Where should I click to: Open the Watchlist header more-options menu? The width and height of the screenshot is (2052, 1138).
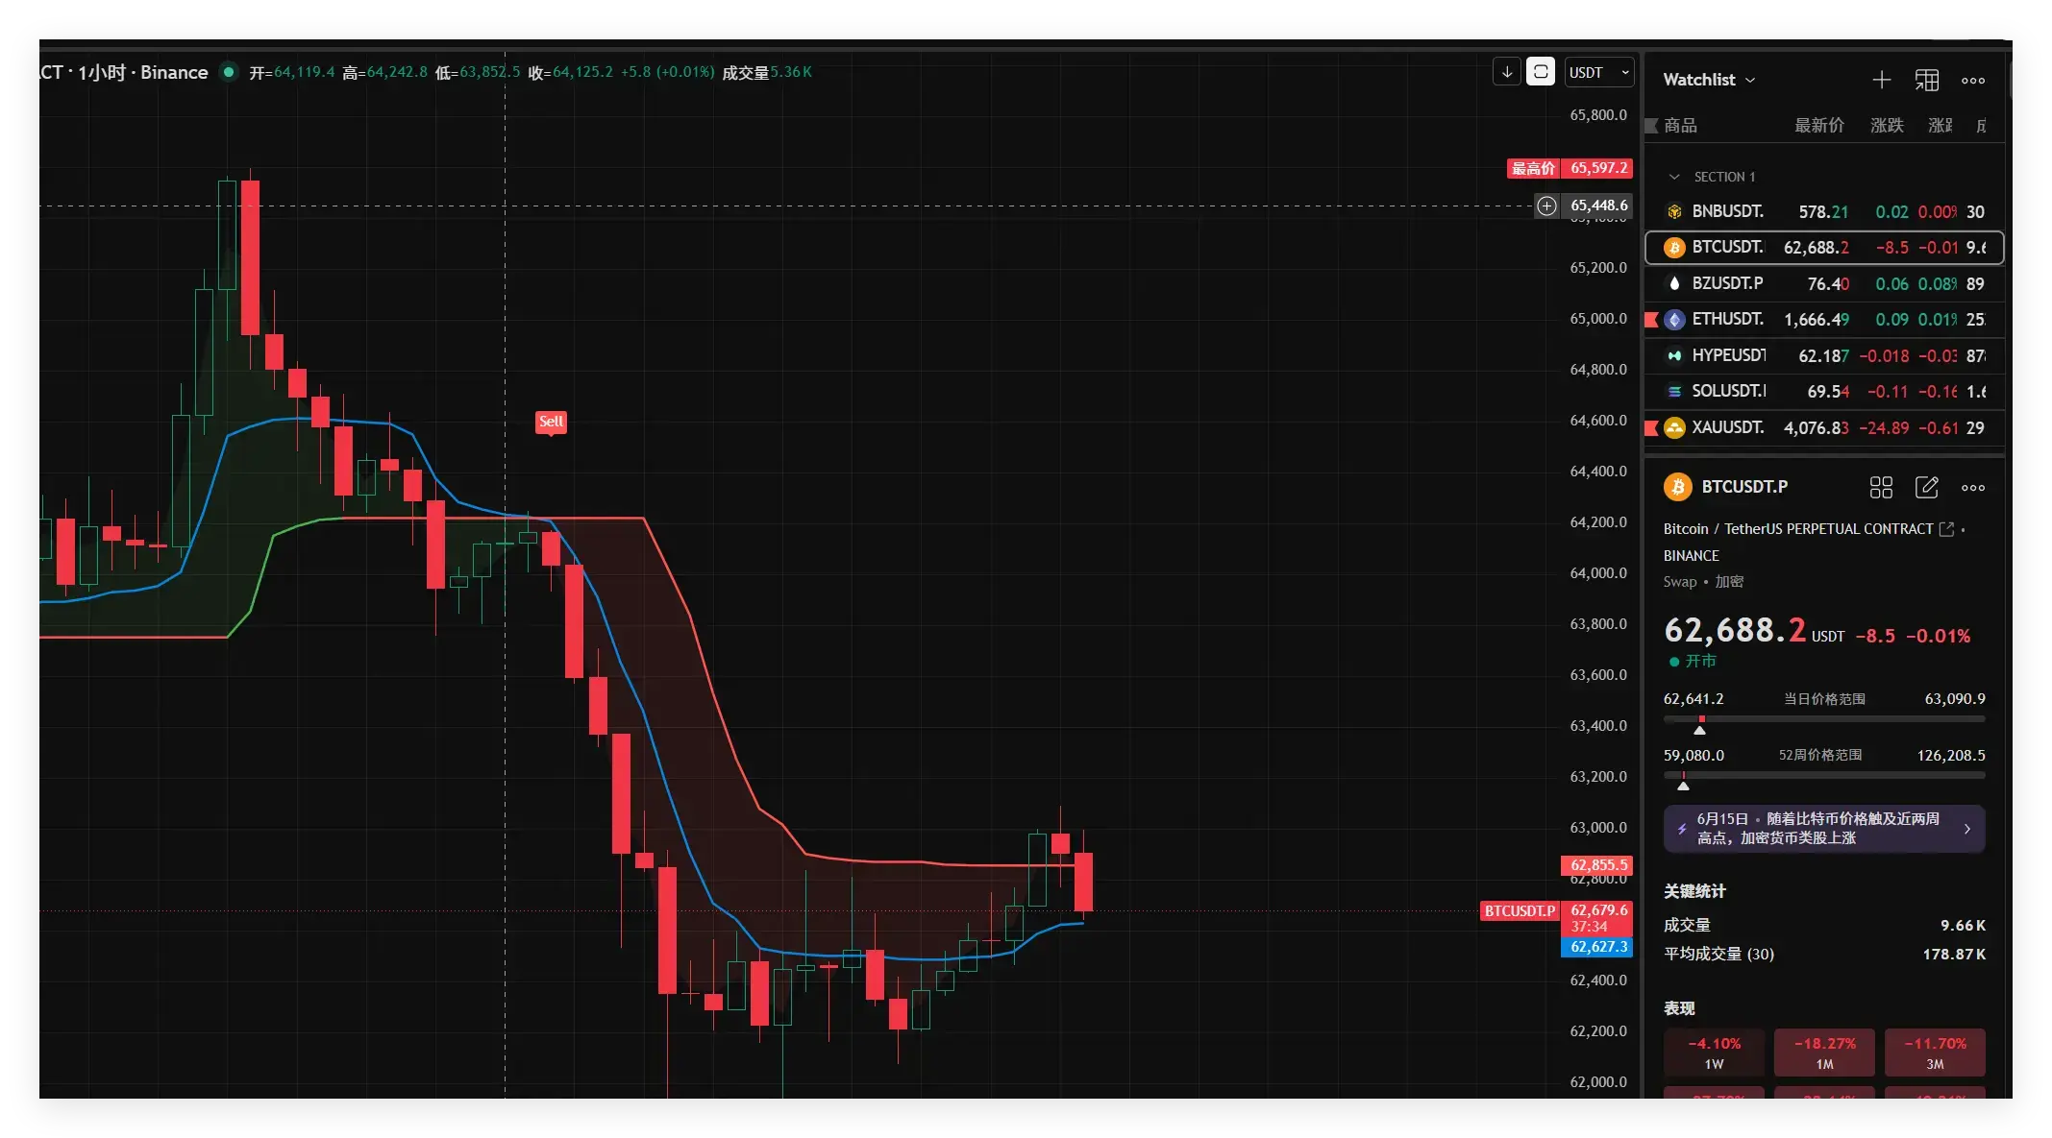coord(1973,80)
